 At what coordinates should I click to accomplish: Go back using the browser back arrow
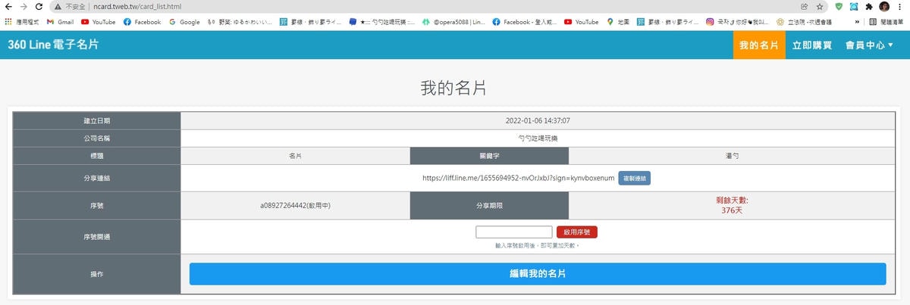pos(8,6)
